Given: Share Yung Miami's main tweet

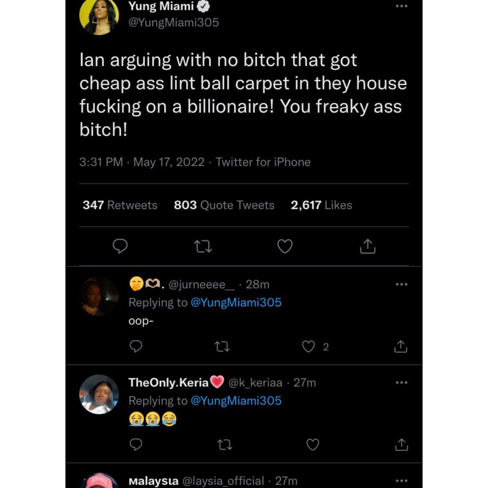Looking at the screenshot, I should (367, 246).
